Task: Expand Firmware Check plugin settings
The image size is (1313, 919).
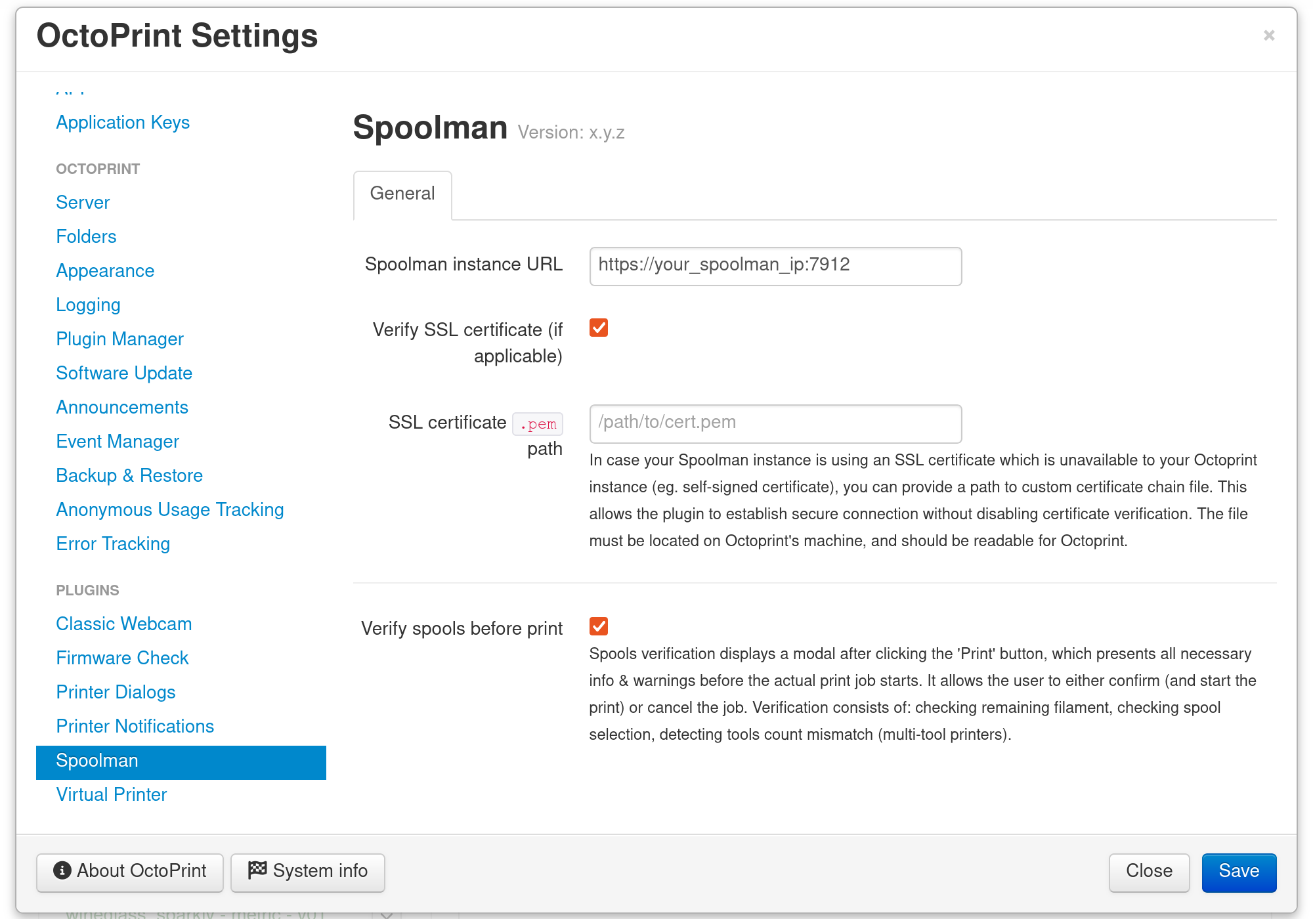Action: pos(121,658)
